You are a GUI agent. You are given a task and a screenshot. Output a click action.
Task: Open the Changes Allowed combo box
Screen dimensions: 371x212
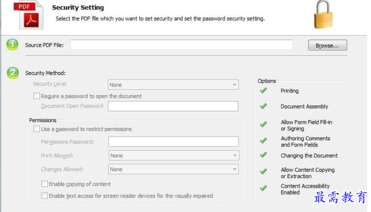point(174,169)
